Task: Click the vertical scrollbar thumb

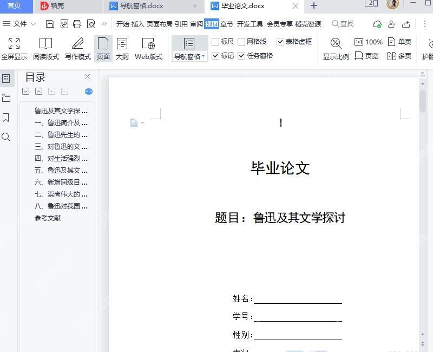Action: point(423,101)
